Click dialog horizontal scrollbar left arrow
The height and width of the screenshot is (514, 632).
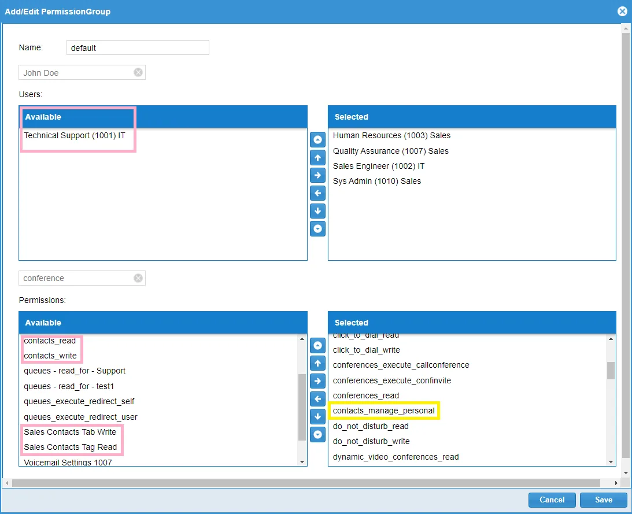[7, 483]
